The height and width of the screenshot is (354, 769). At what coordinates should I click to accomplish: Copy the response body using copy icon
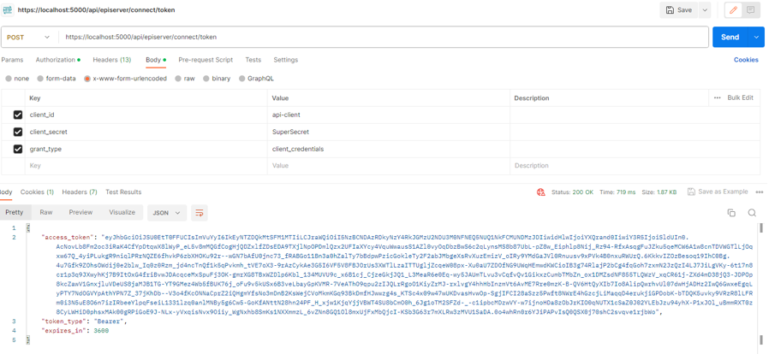pos(731,213)
